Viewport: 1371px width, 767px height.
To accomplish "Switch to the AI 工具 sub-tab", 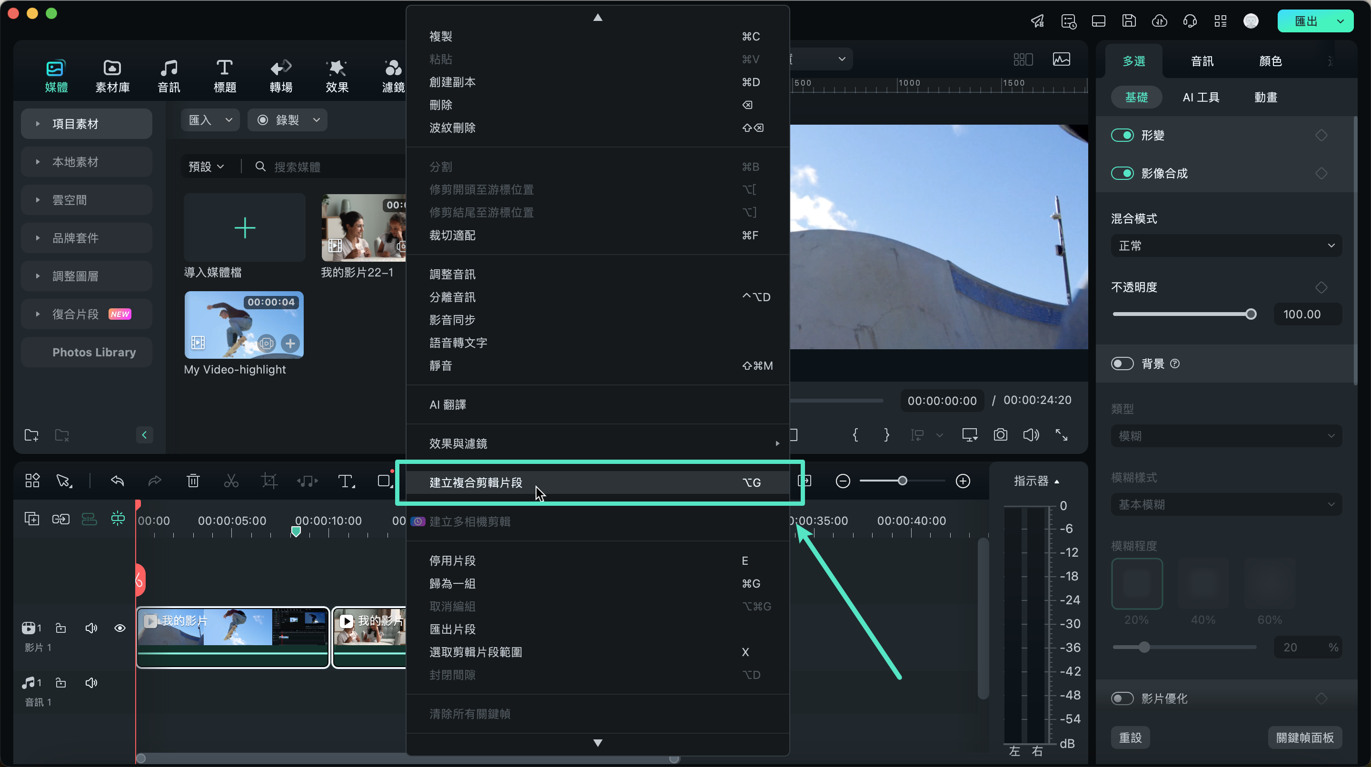I will [x=1201, y=98].
